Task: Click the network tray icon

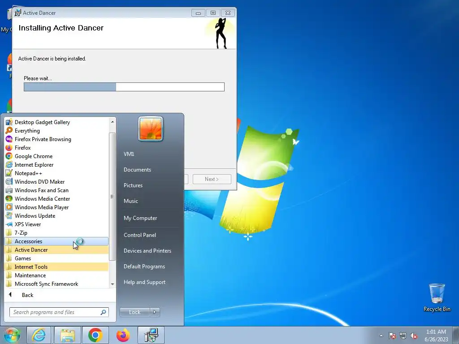Action: (x=403, y=335)
